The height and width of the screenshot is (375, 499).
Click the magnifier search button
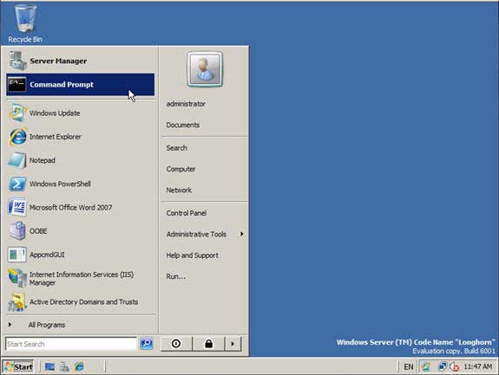click(147, 344)
